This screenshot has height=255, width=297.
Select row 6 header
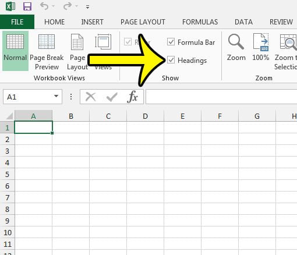coord(7,186)
